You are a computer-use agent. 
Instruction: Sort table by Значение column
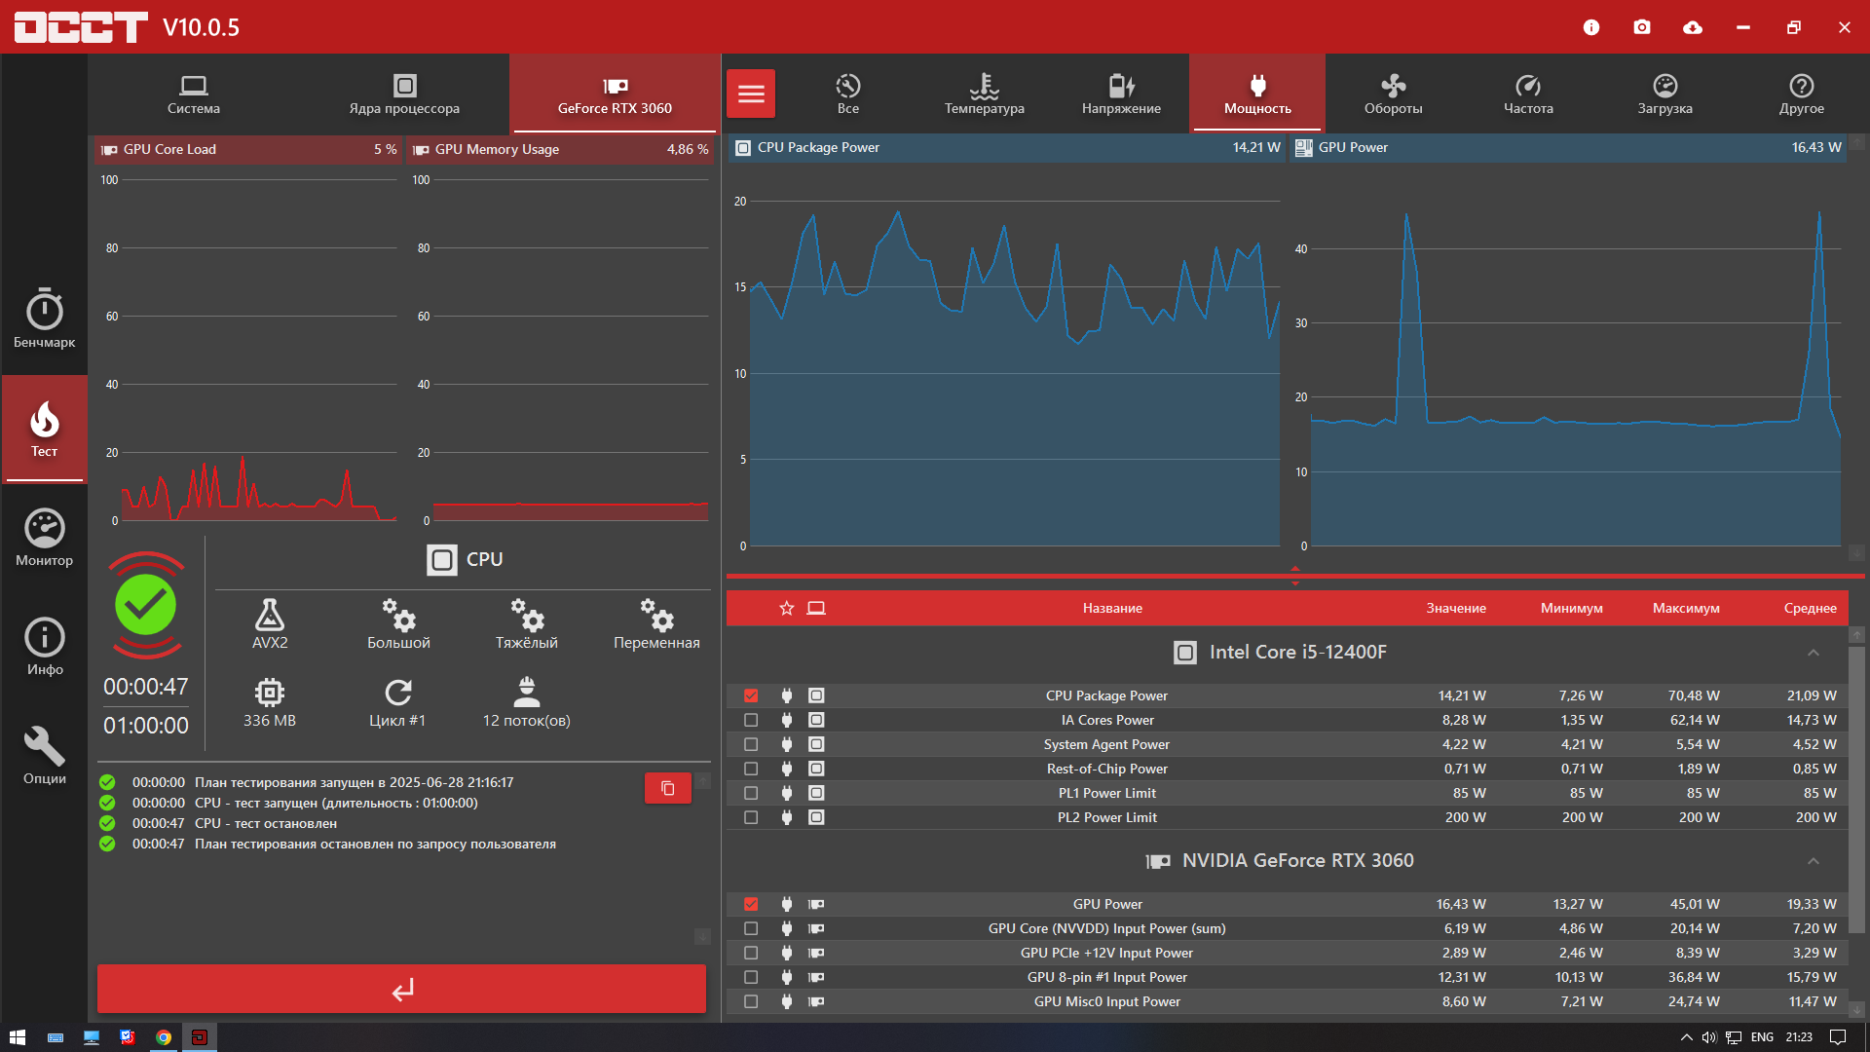coord(1456,608)
